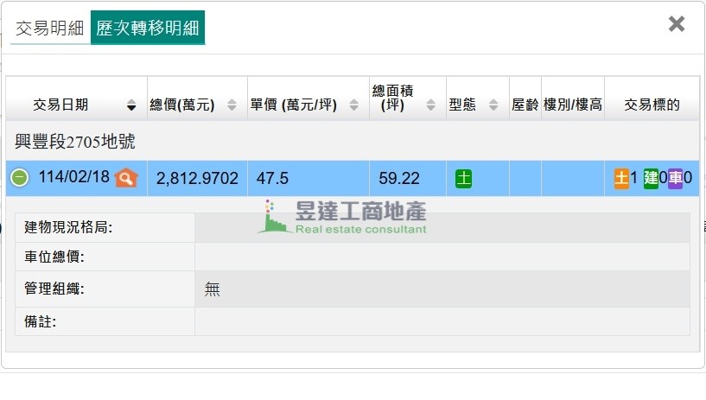Click the house magnifier icon beside 114/02/18

(126, 178)
